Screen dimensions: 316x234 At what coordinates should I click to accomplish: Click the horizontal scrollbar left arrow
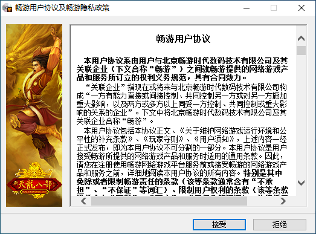point(83,201)
